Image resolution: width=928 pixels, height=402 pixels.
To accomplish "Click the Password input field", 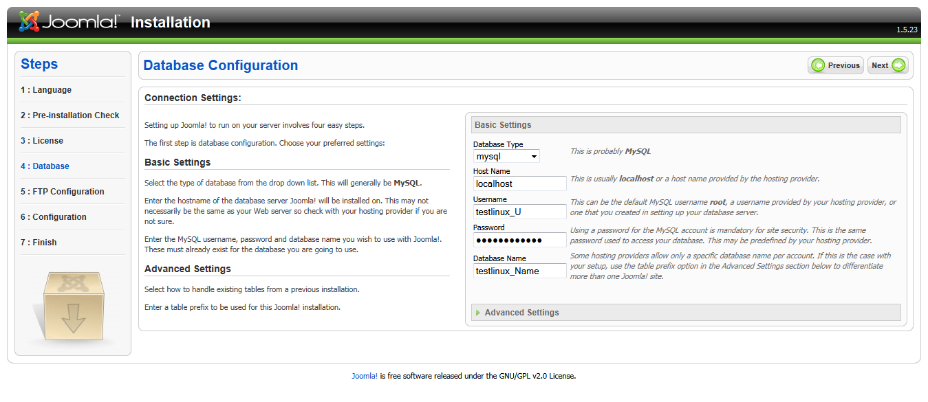I will [x=520, y=240].
